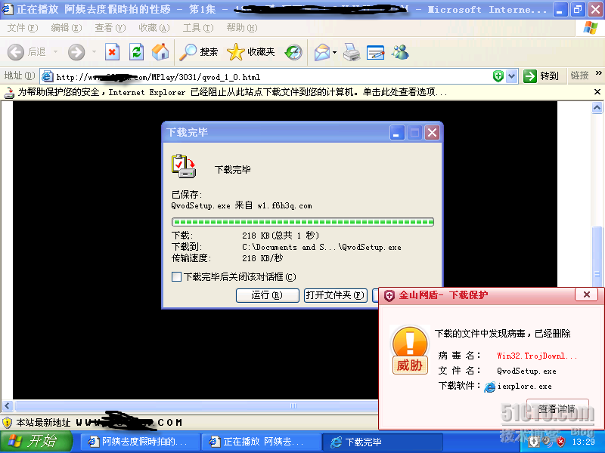This screenshot has width=605, height=453.
Task: Switch to 阿姨去度假 taskbar window
Action: pos(141,442)
